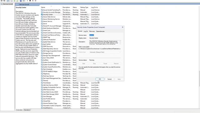This screenshot has width=200, height=113.
Task: Click the Back arrow in the toolbar
Action: coord(2,1)
